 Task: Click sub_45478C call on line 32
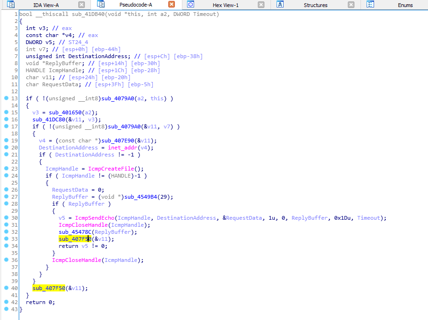75,232
